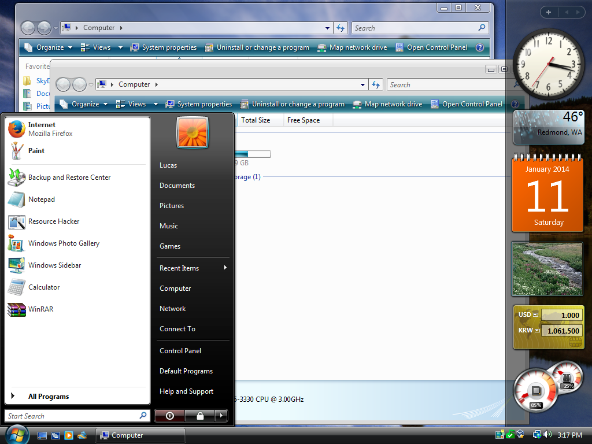
Task: Click Open Control Panel in front window
Action: (467, 104)
